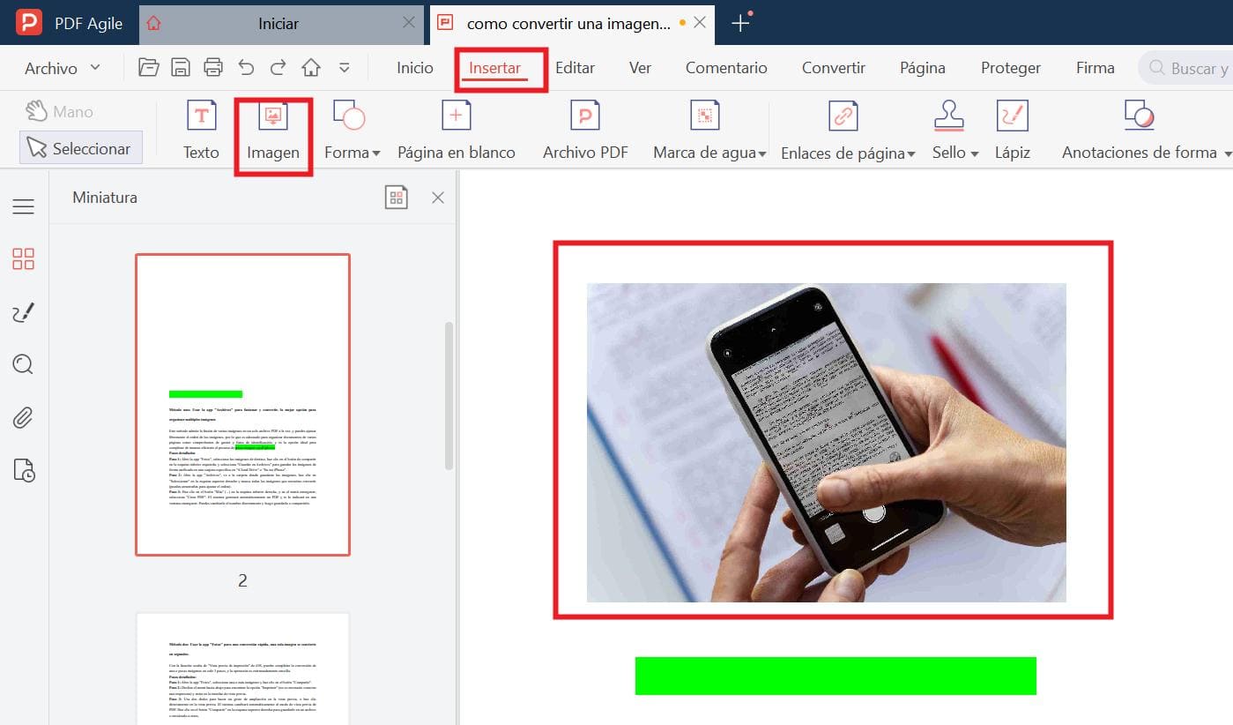Open the attachments paperclip panel
The image size is (1233, 725).
[x=24, y=417]
